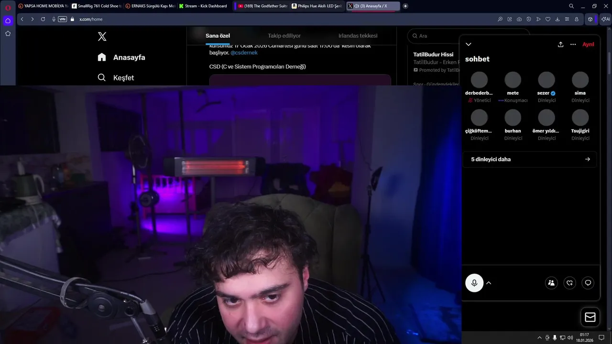Show hidden system tray icons
This screenshot has width=612, height=344.
540,338
